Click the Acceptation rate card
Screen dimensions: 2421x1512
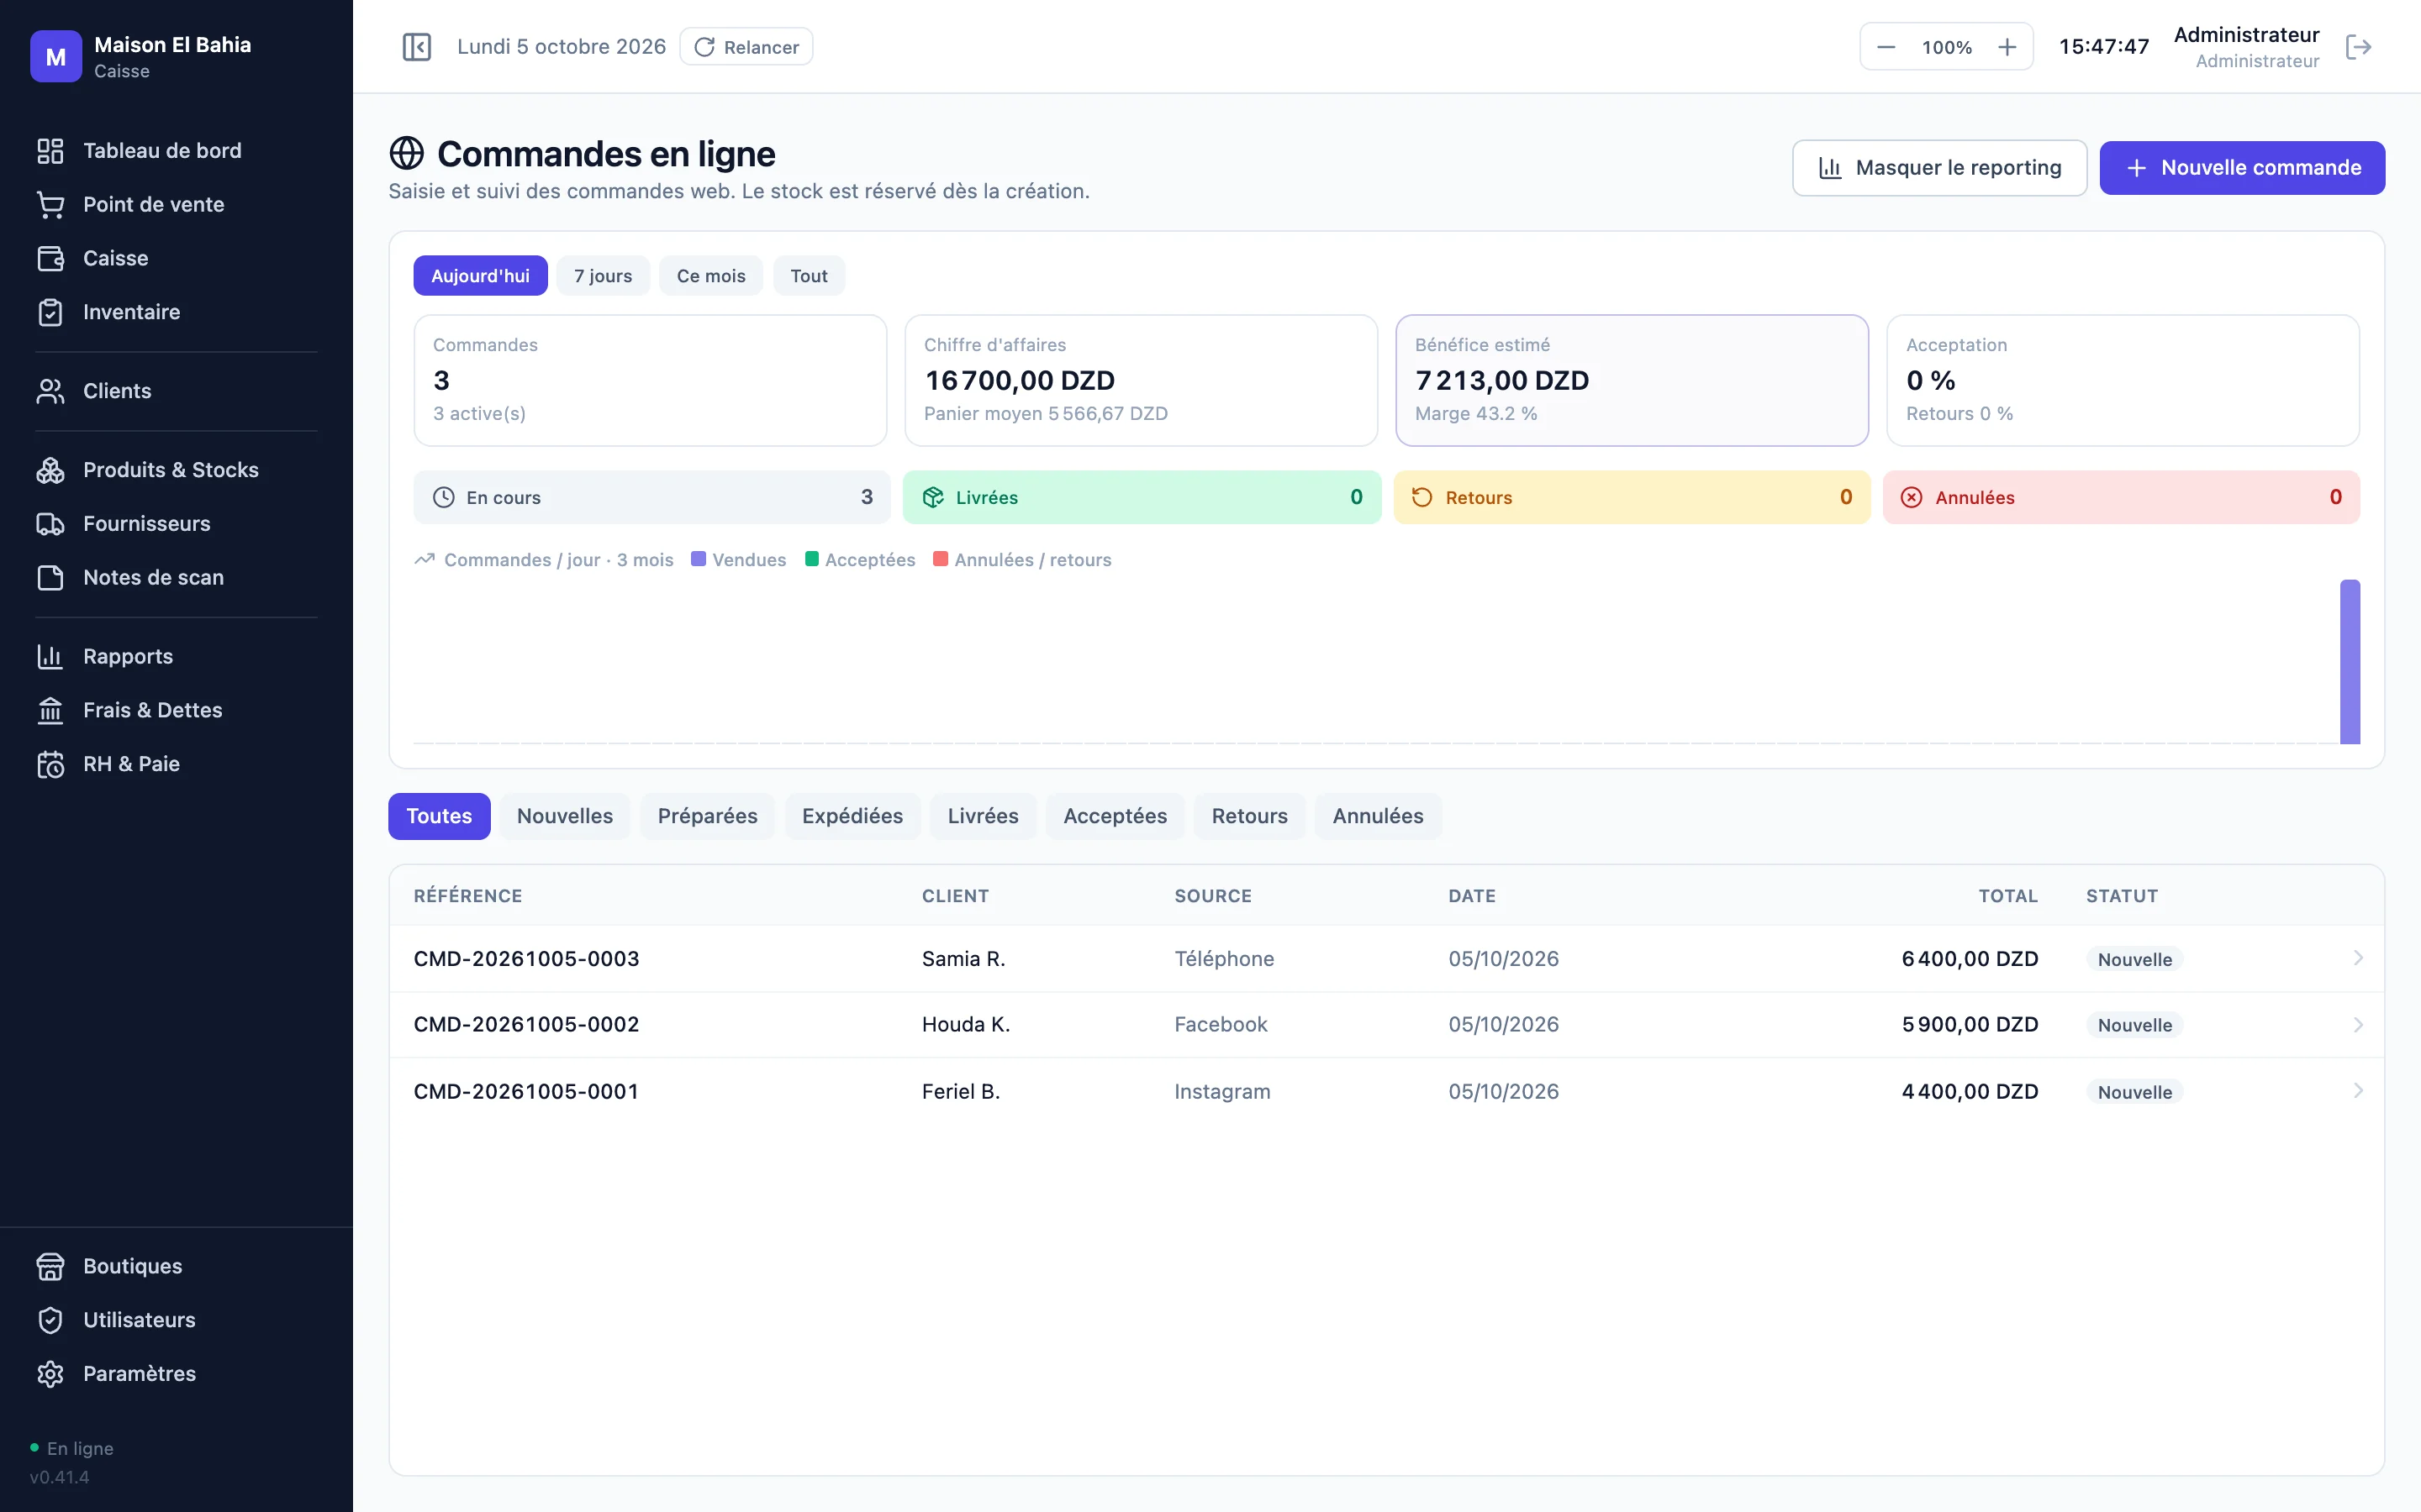coord(2123,380)
